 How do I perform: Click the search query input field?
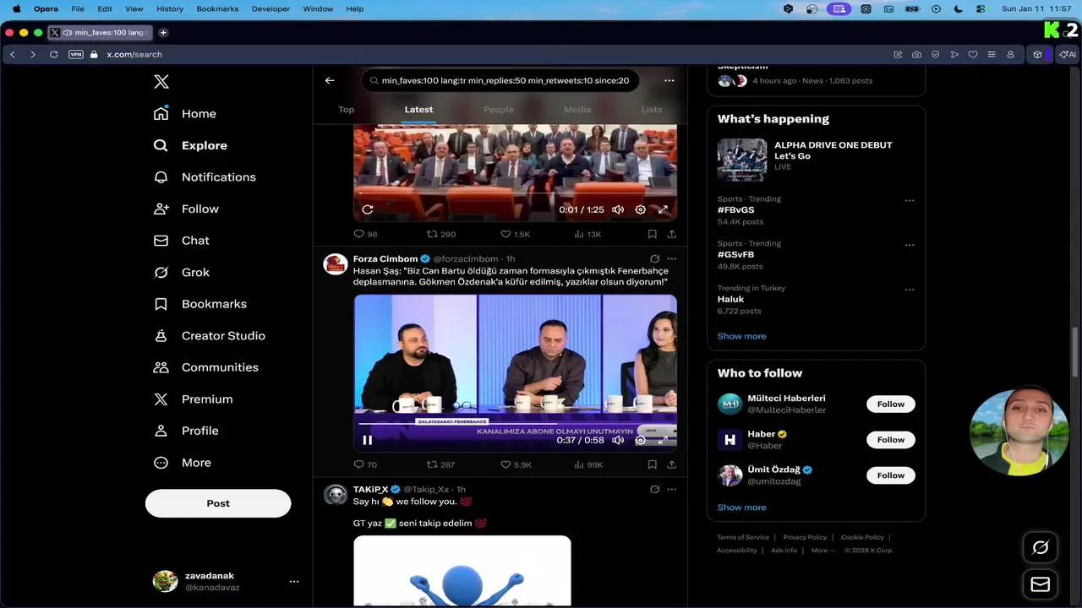pyautogui.click(x=500, y=80)
